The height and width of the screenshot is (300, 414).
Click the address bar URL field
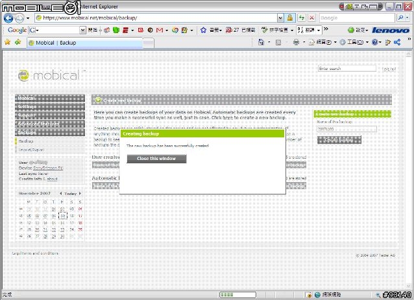[156, 18]
